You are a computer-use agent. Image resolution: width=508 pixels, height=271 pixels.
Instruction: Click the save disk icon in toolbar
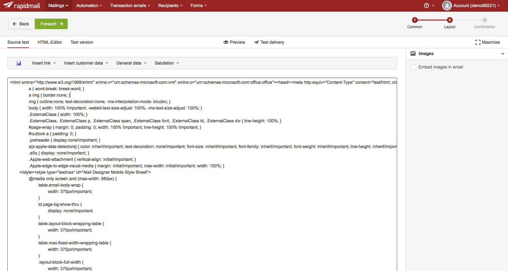click(19, 63)
